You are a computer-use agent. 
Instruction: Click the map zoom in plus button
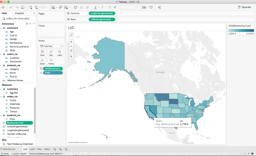click(71, 42)
